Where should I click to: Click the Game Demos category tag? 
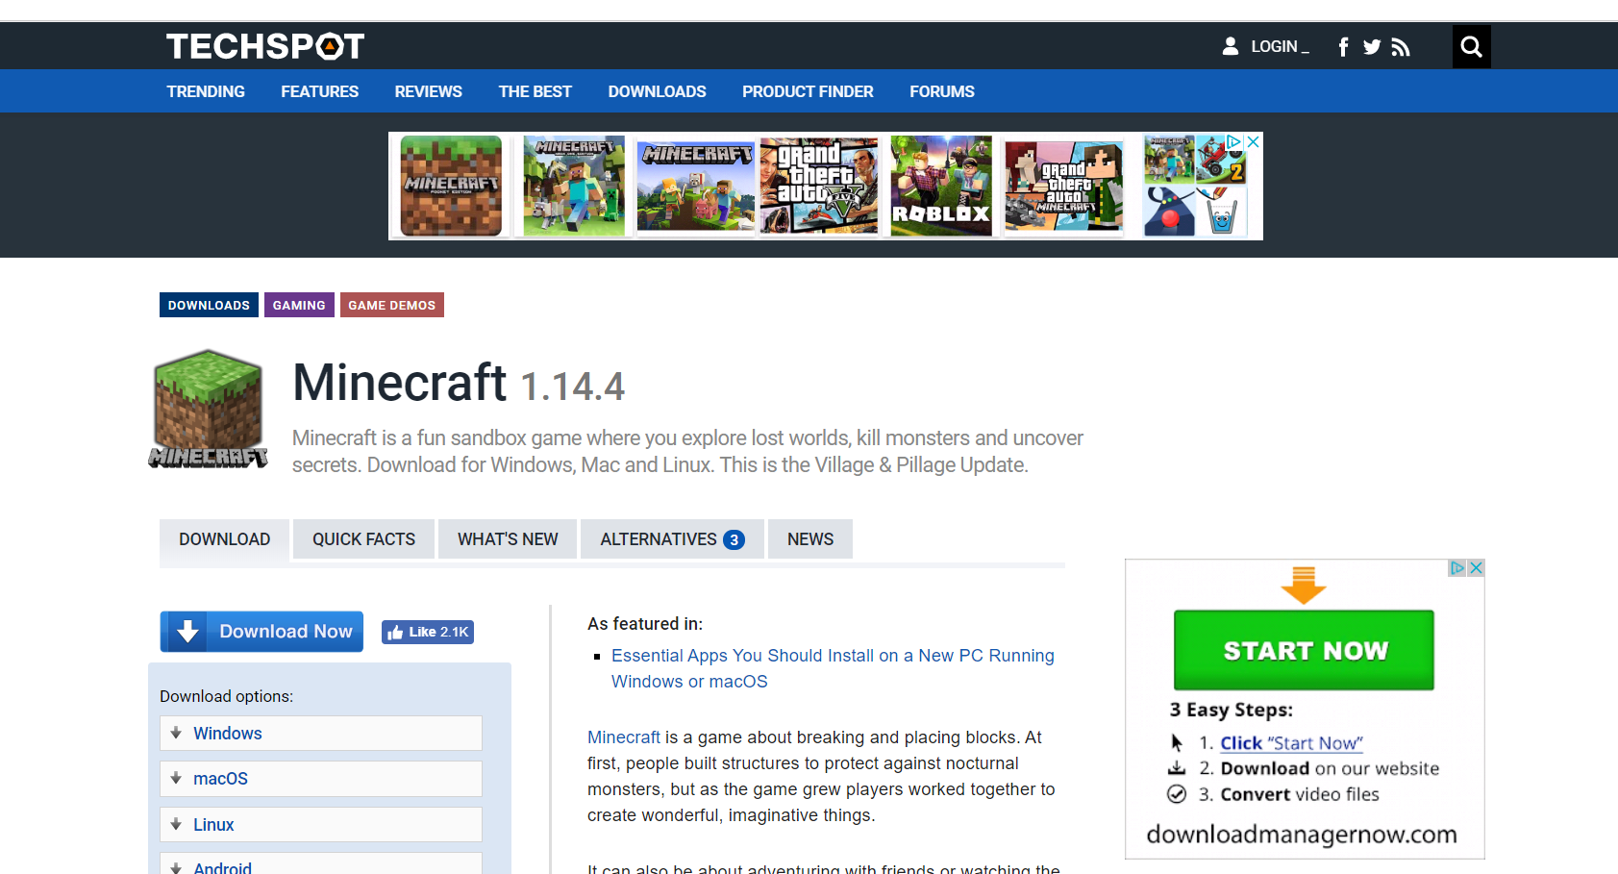point(391,305)
